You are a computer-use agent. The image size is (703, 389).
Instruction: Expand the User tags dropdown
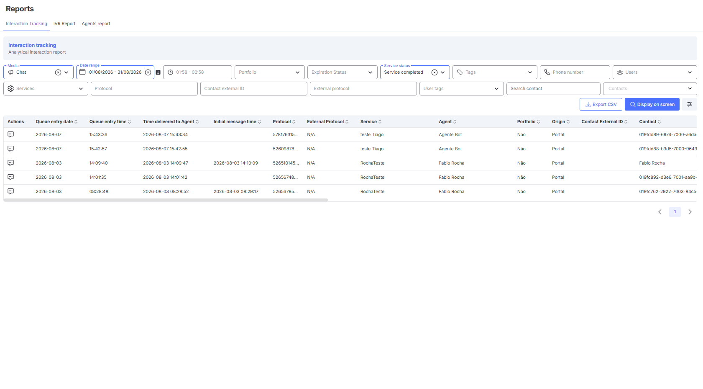click(496, 89)
